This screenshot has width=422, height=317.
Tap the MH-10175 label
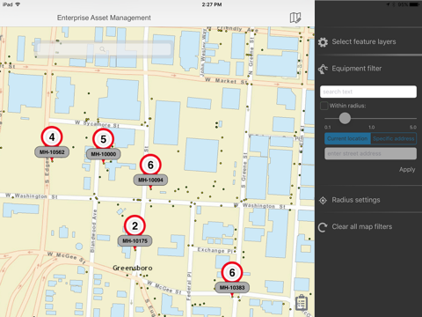click(135, 241)
